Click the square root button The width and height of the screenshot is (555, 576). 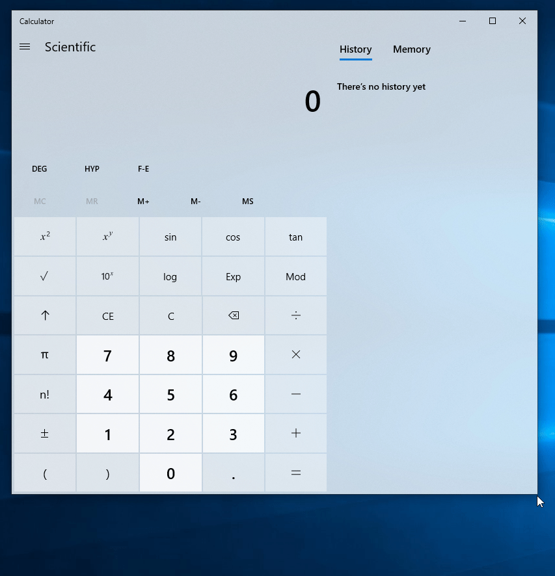click(45, 276)
